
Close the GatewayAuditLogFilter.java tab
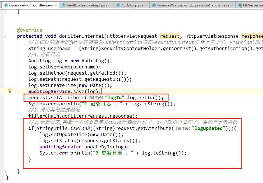(x=56, y=5)
